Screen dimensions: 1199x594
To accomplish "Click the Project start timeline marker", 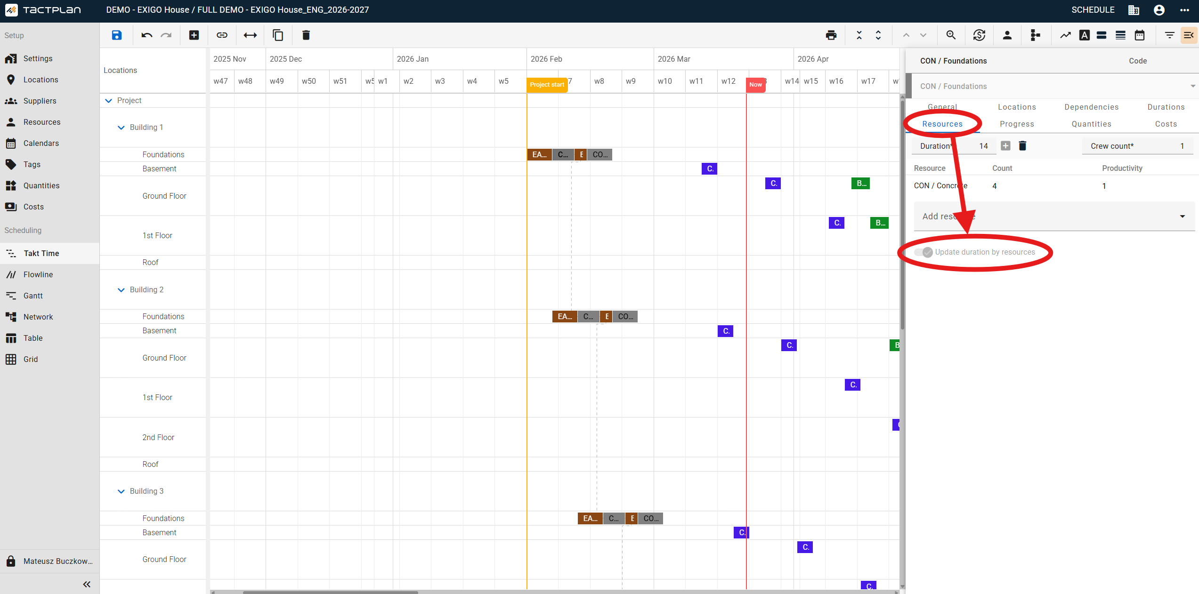I will click(547, 85).
